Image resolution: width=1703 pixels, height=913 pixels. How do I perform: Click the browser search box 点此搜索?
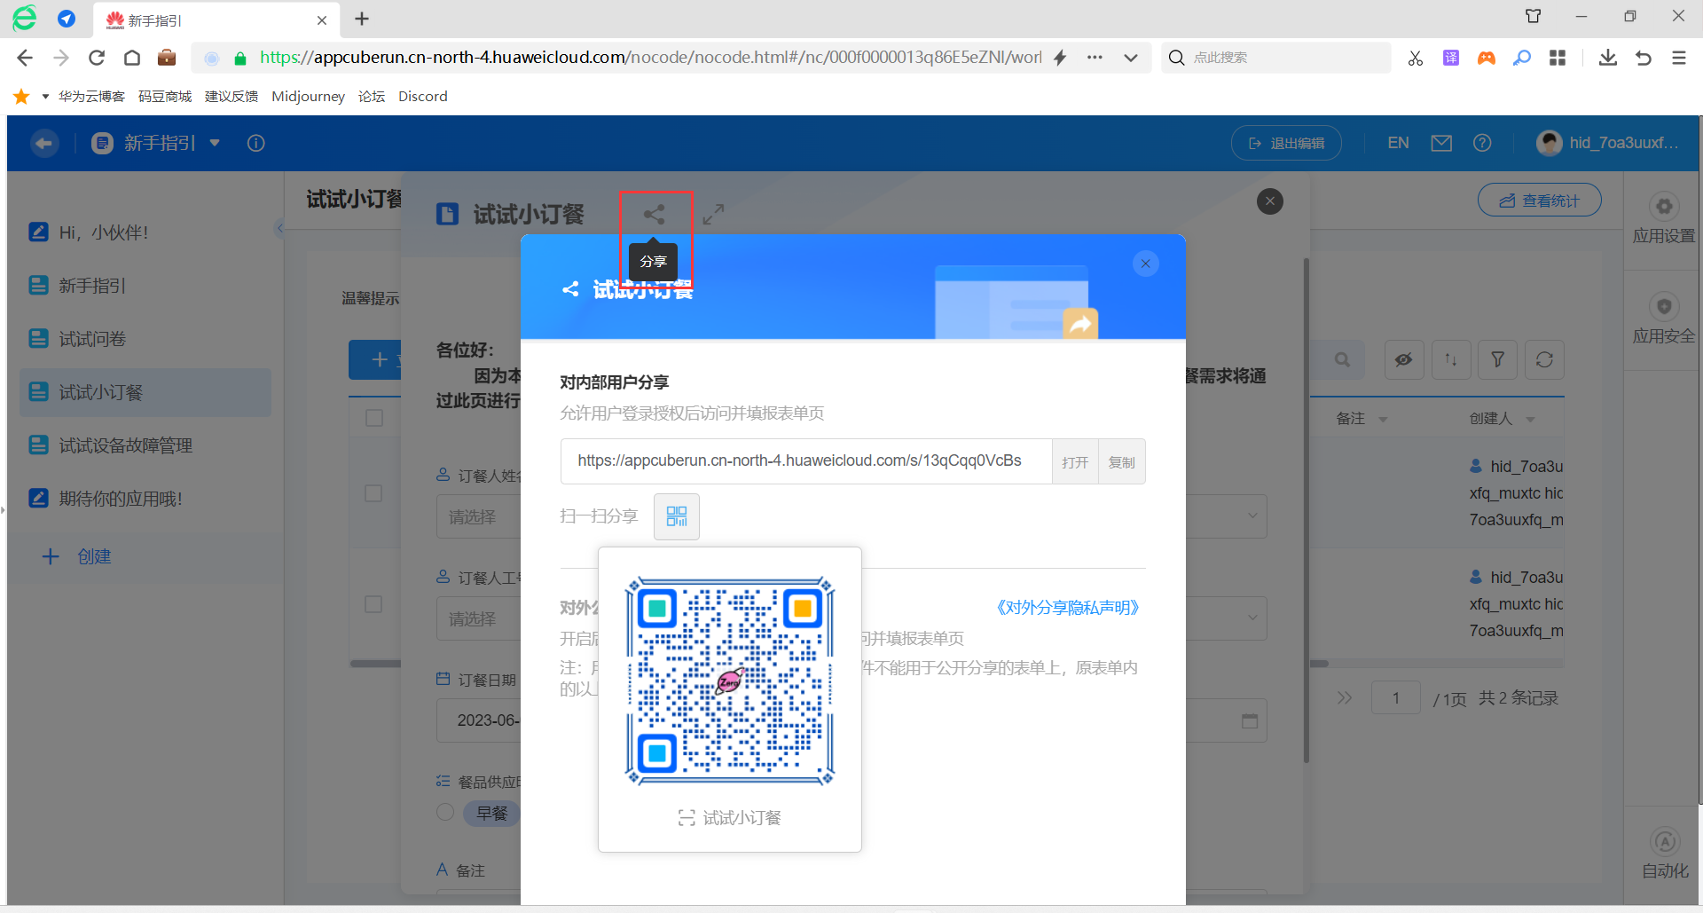[1275, 58]
